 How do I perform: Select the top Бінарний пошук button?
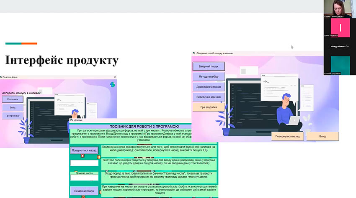tap(209, 66)
